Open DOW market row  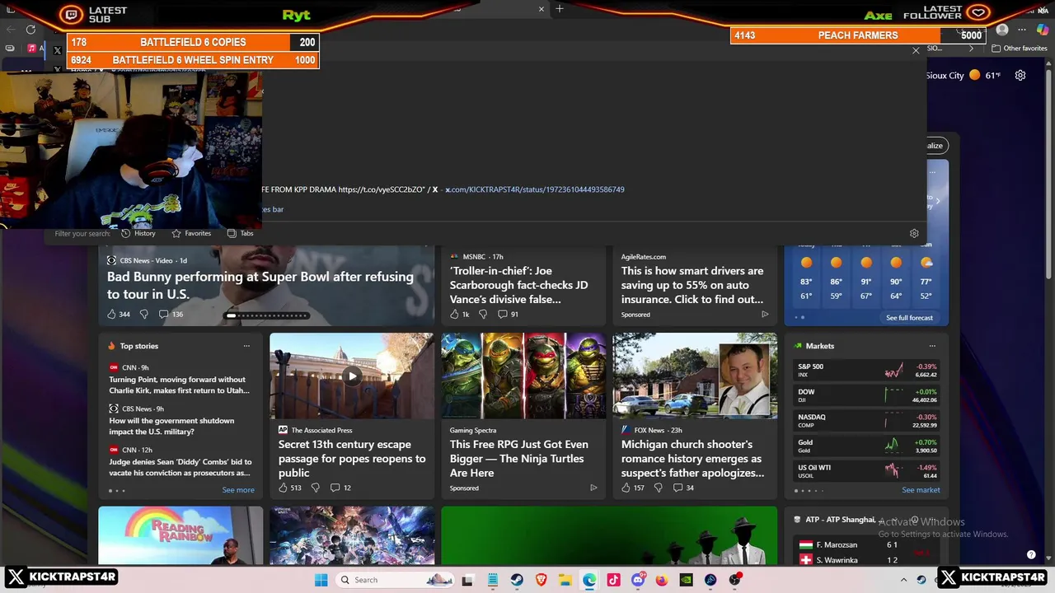click(867, 395)
